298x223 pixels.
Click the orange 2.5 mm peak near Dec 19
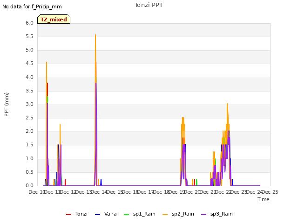[183, 118]
